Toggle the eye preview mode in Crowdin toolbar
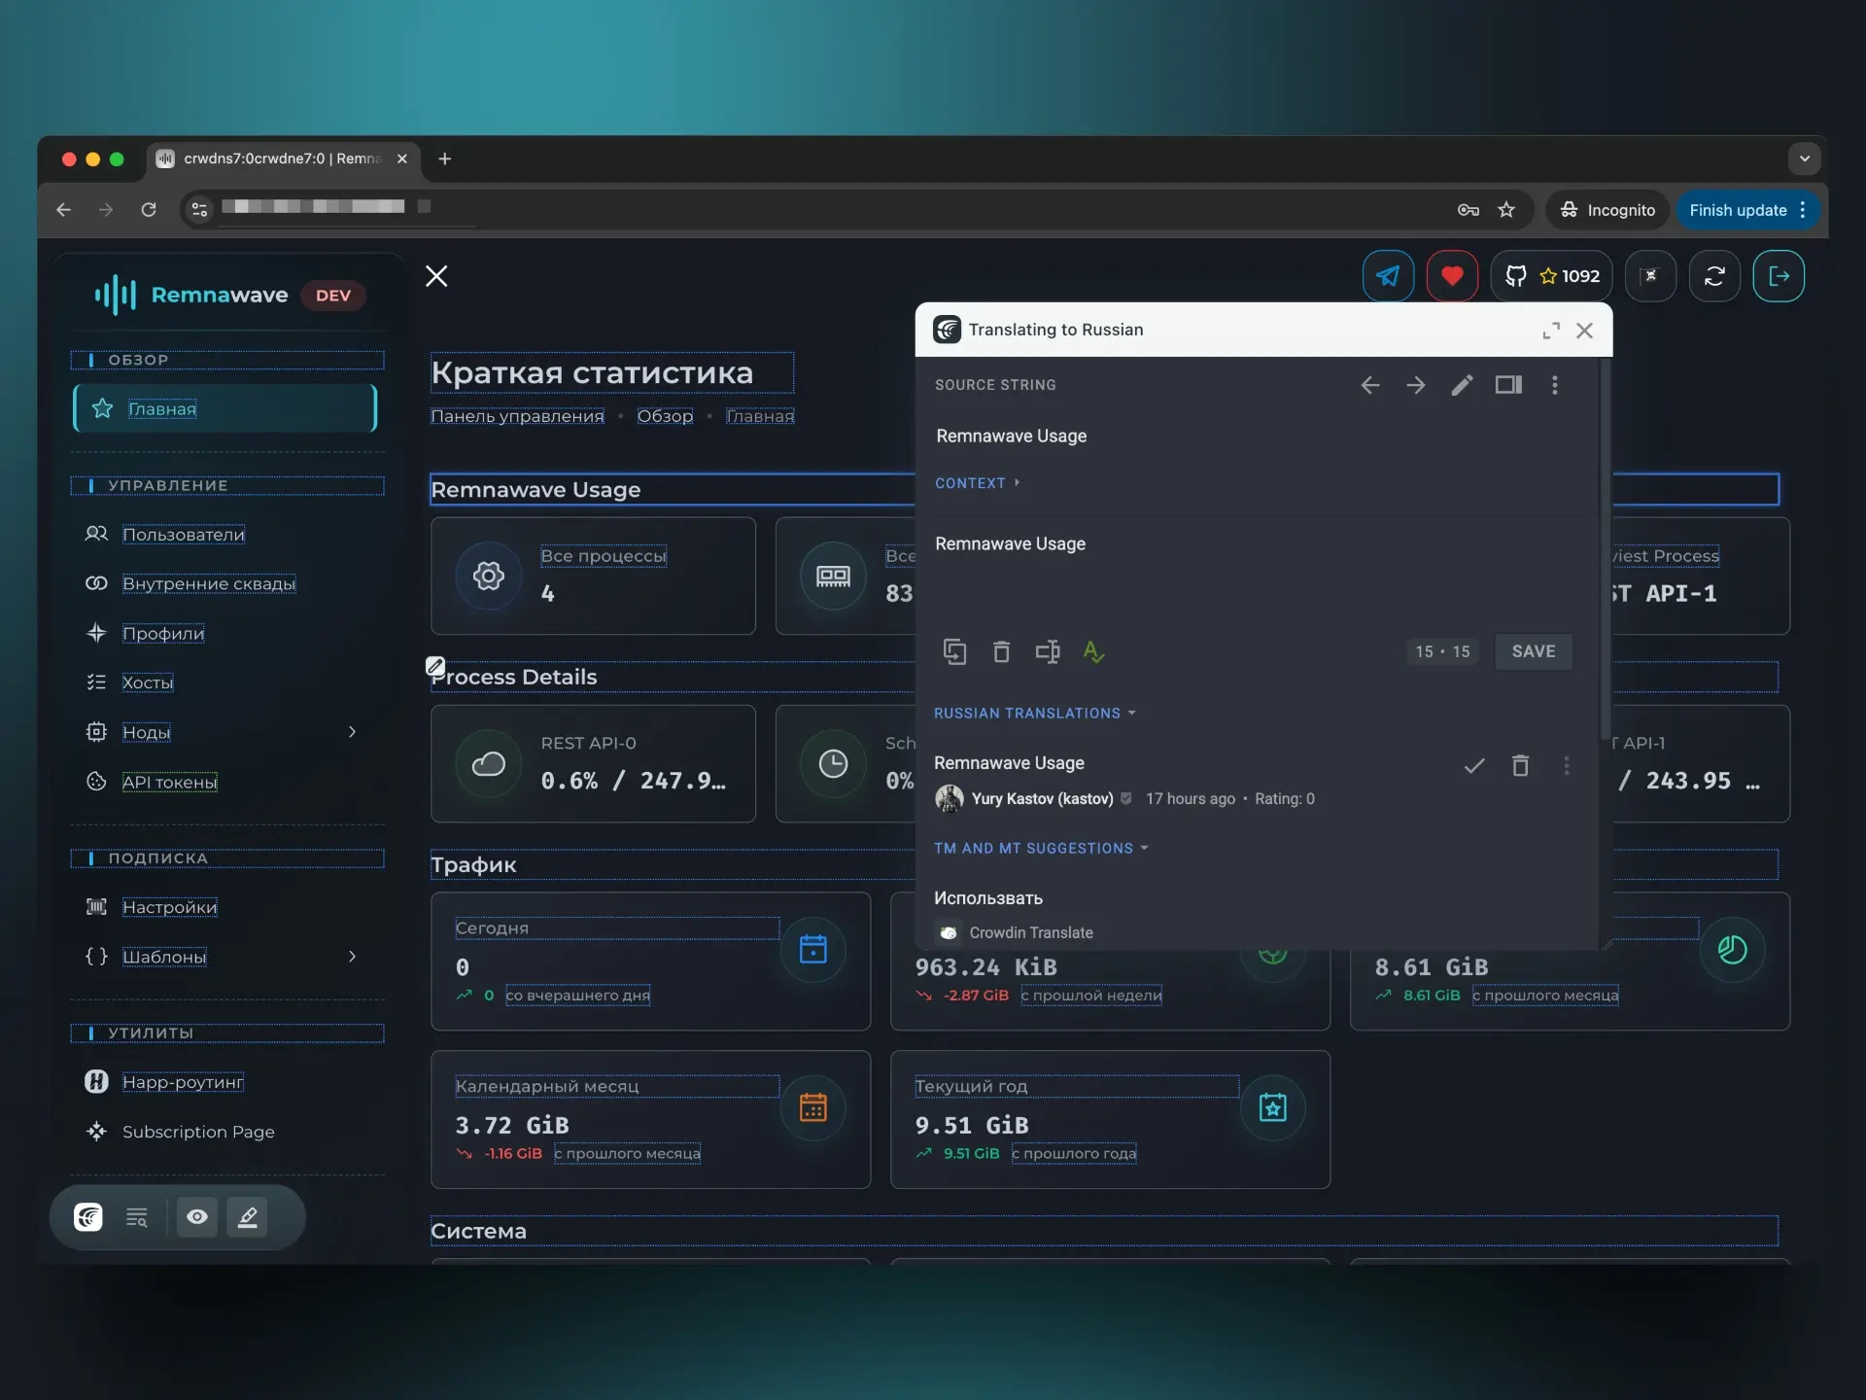1866x1400 pixels. point(197,1216)
